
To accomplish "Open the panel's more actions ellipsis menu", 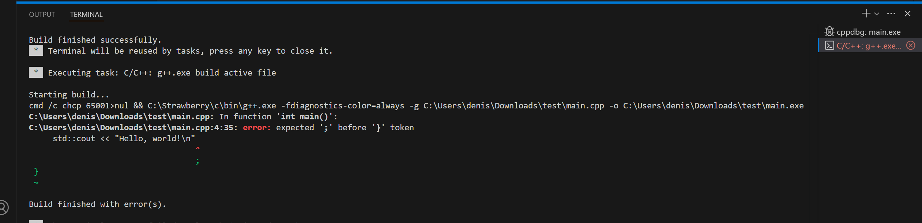I will coord(891,14).
